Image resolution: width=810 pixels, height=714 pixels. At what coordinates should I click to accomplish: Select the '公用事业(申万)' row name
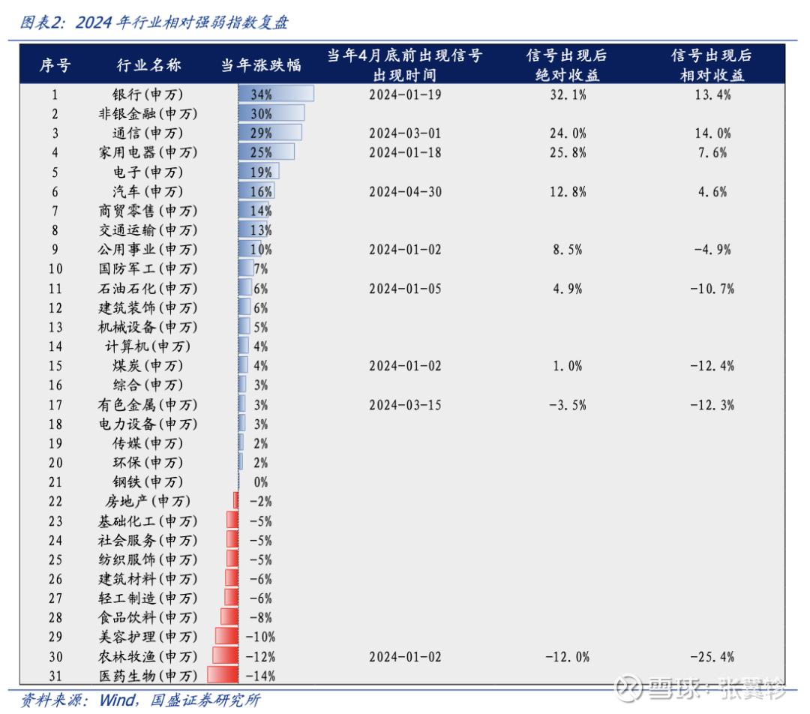148,250
